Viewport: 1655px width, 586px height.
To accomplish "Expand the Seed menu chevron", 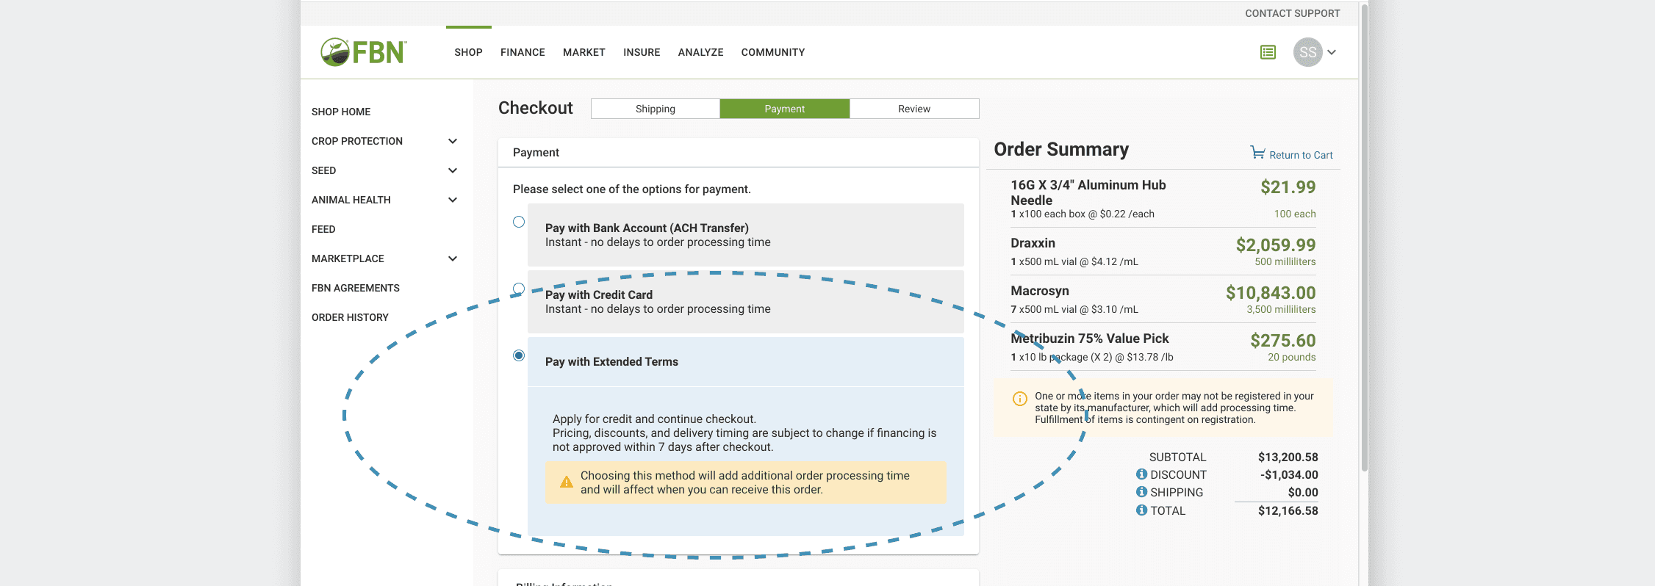I will click(453, 170).
